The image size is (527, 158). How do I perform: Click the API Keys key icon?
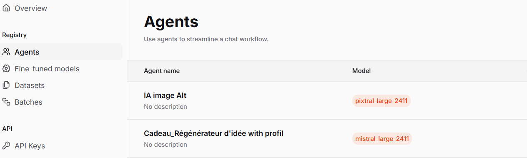(x=6, y=146)
